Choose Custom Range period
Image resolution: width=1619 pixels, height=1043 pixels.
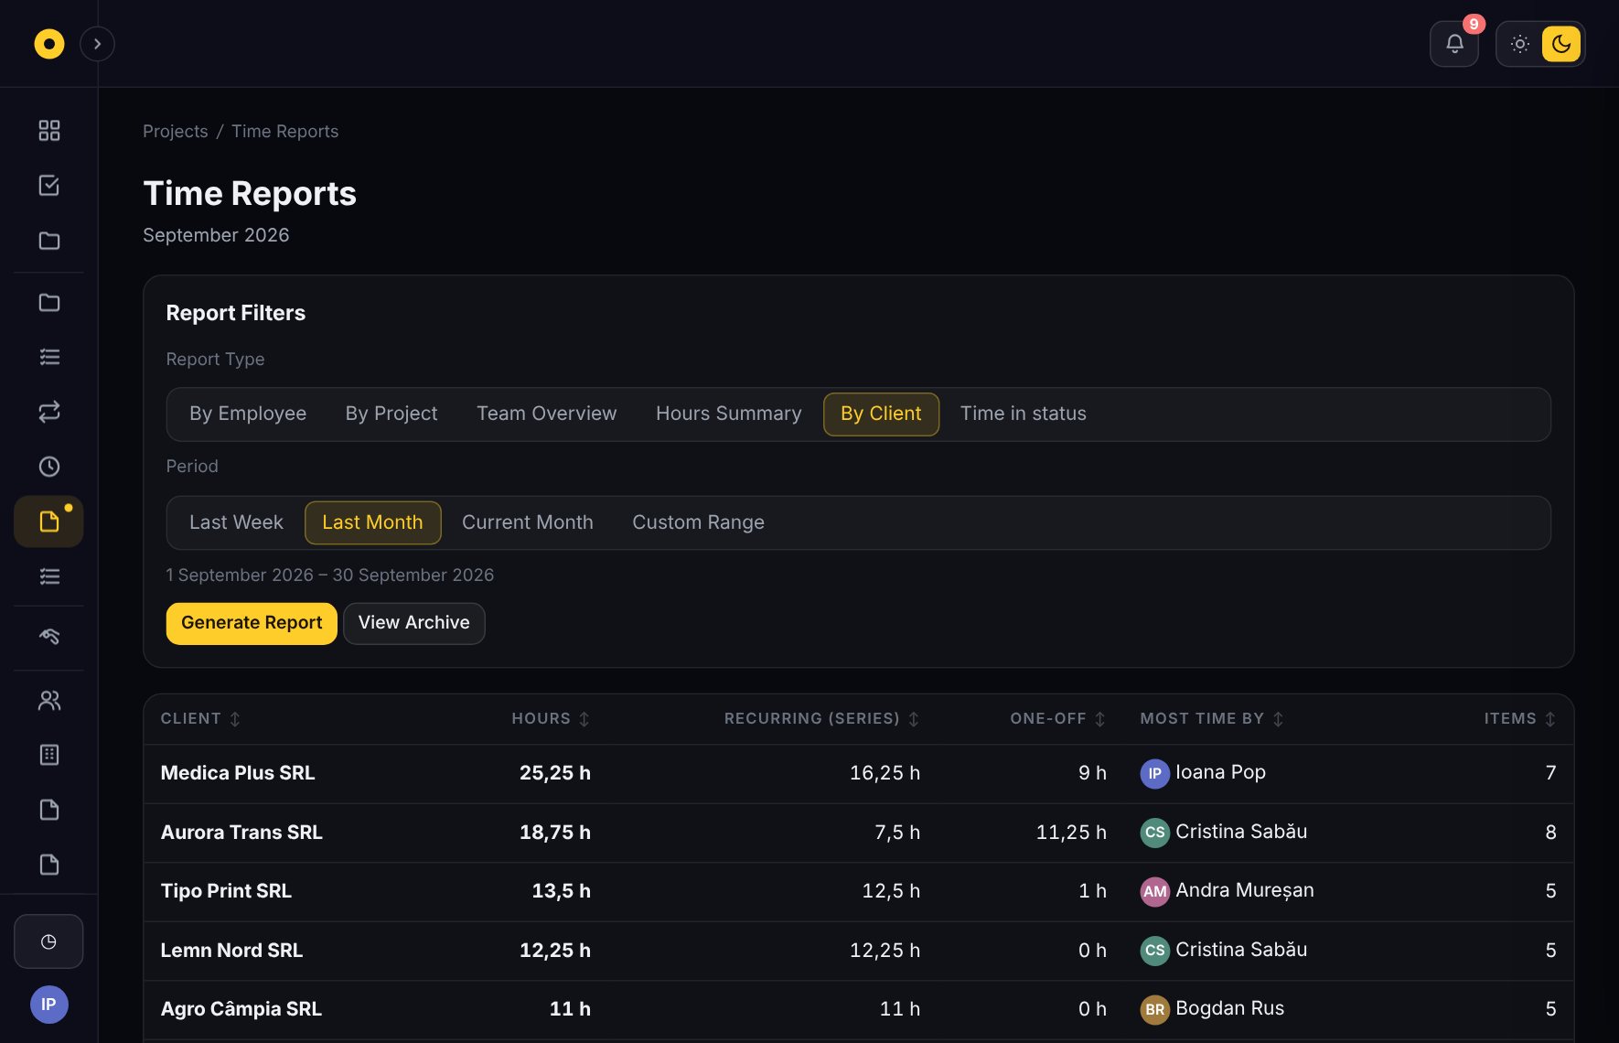(x=699, y=522)
